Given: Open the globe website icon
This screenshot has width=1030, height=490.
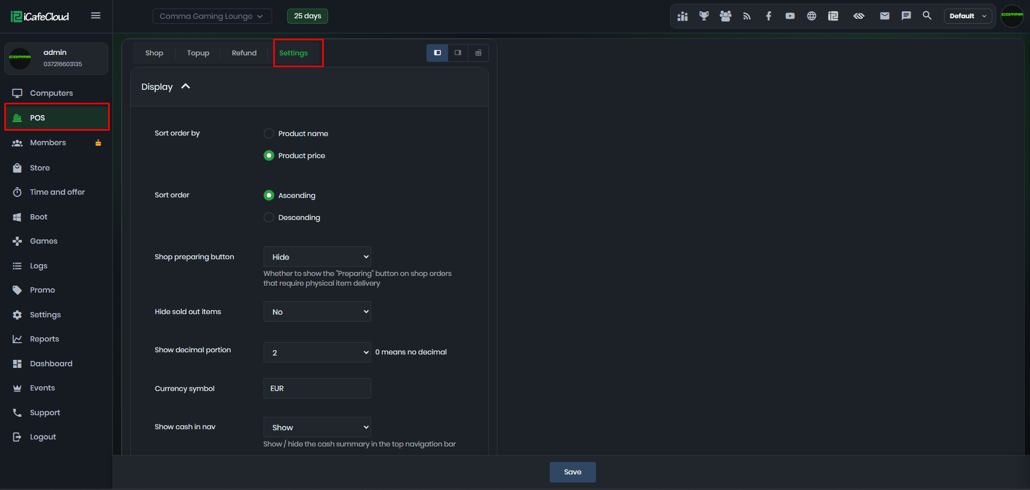Looking at the screenshot, I should pos(812,16).
